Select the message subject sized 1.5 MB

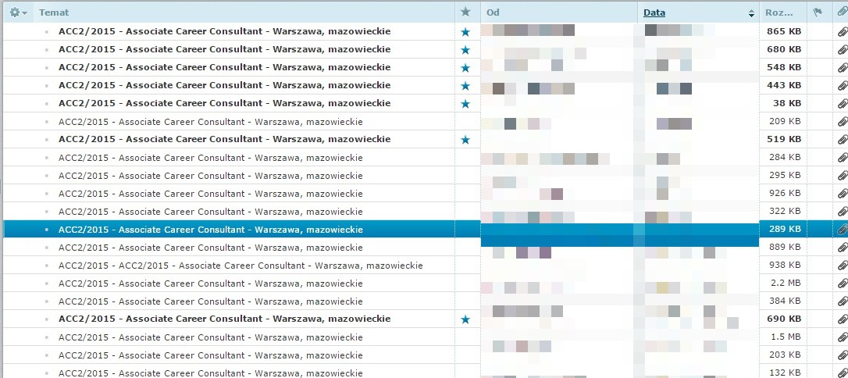tap(210, 337)
